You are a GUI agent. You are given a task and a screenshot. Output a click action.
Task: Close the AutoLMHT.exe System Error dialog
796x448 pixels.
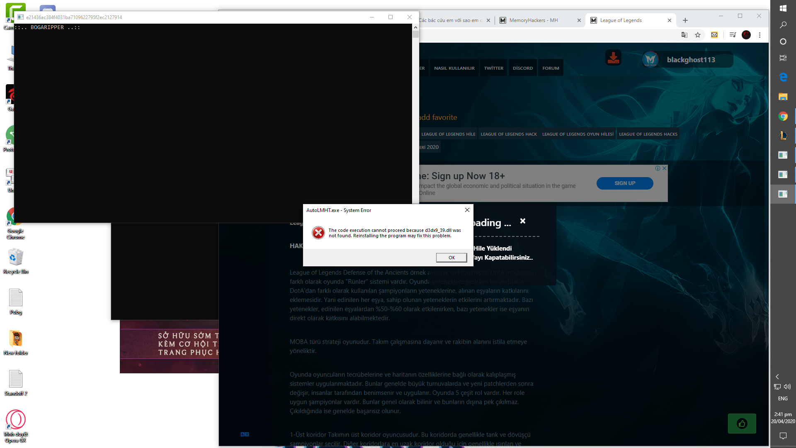tap(467, 210)
